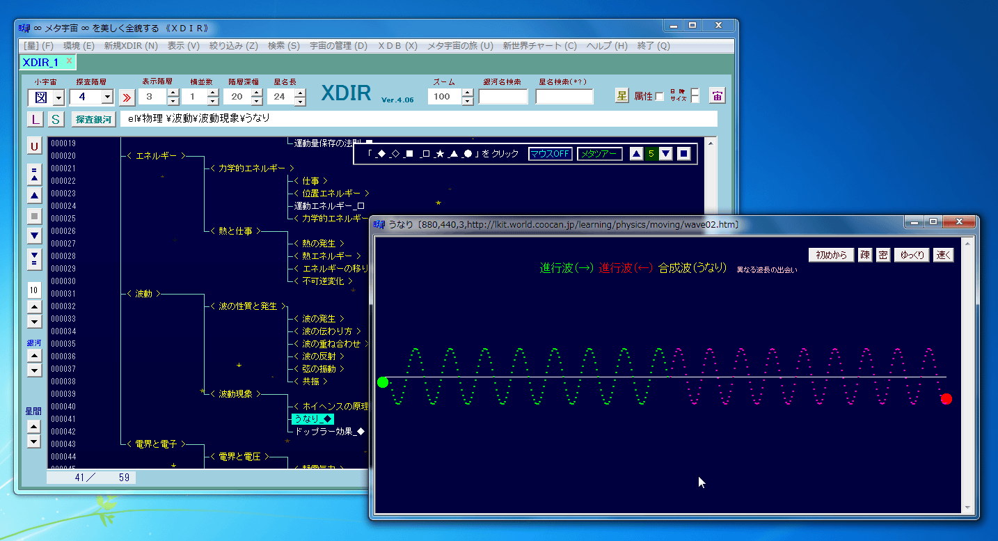
Task: Select the < 波動現象 > tree node
Action: [235, 394]
